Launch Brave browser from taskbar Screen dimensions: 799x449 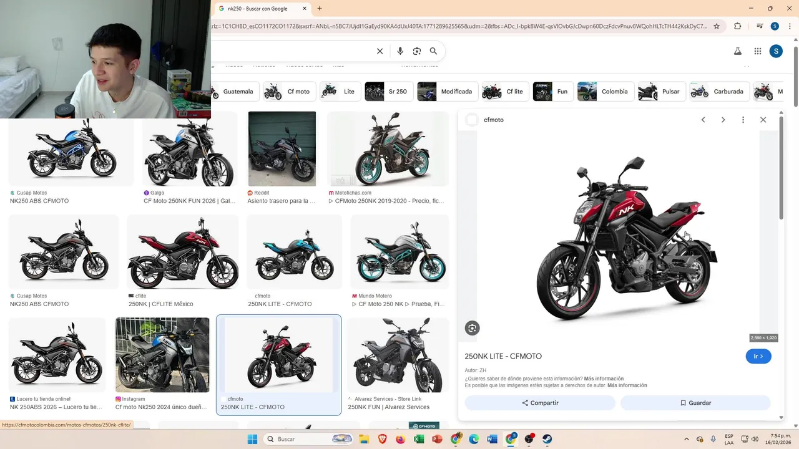(x=382, y=439)
